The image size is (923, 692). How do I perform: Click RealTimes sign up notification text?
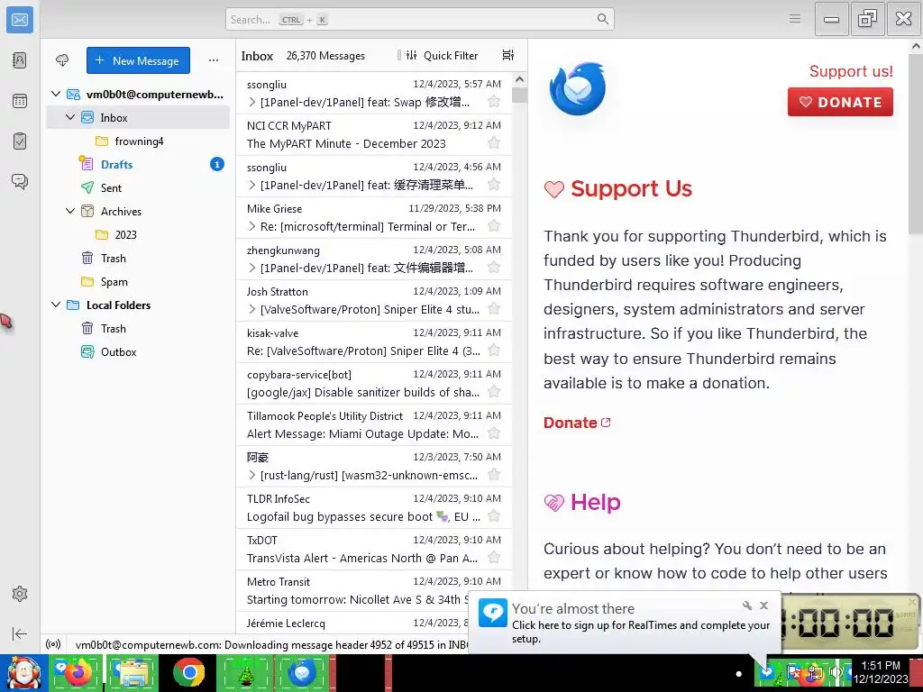tap(641, 632)
